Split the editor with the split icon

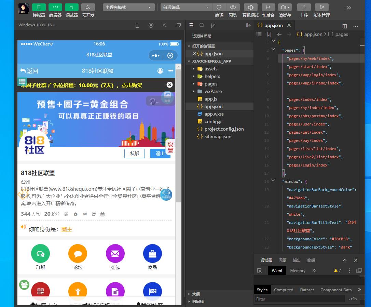click(x=345, y=26)
